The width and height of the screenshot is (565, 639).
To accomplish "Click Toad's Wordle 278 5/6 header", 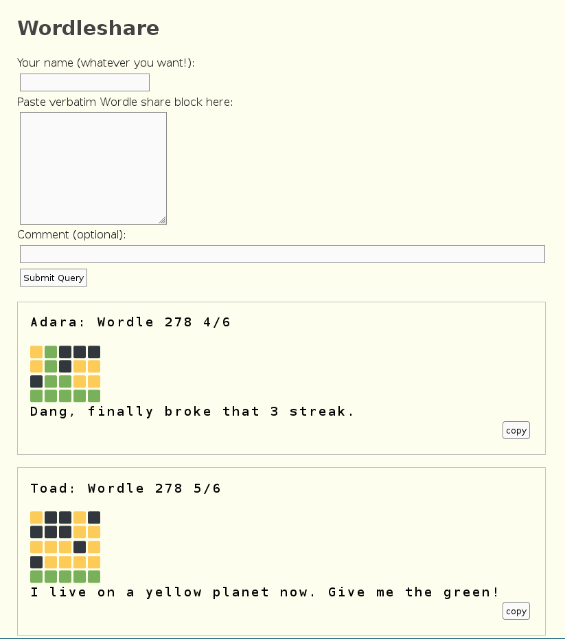I will tap(126, 489).
